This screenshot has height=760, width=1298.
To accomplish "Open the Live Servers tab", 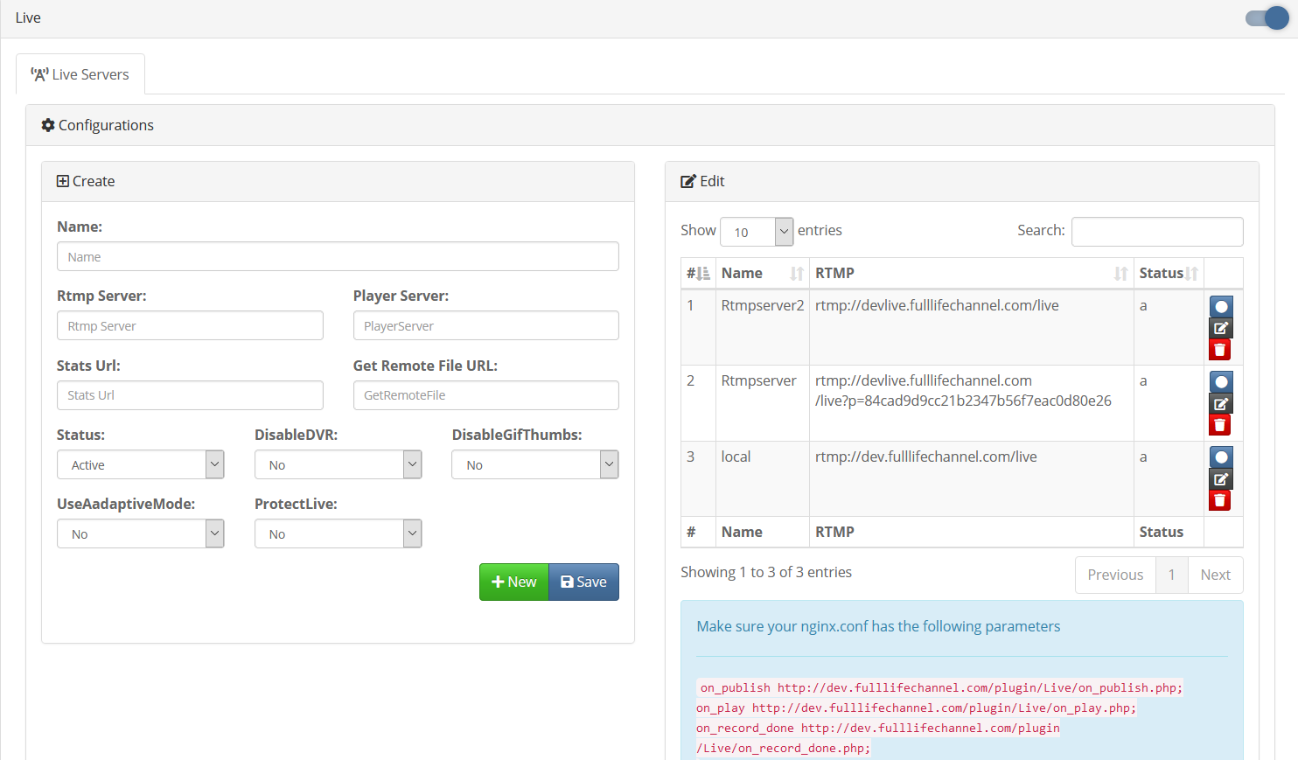I will click(x=80, y=74).
